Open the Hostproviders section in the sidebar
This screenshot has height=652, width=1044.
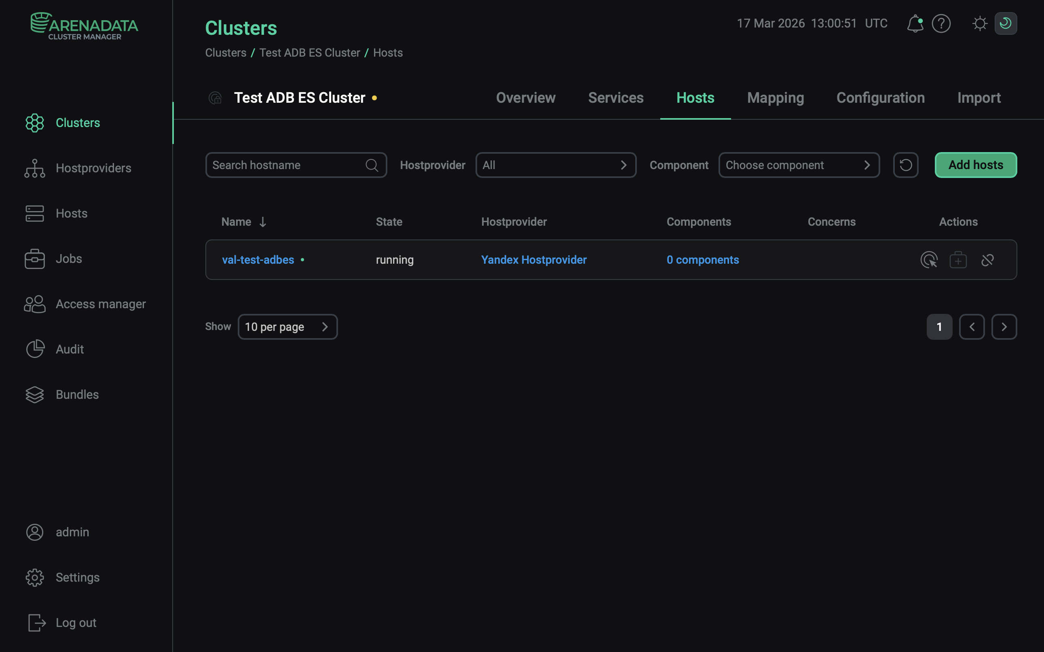[x=93, y=168]
